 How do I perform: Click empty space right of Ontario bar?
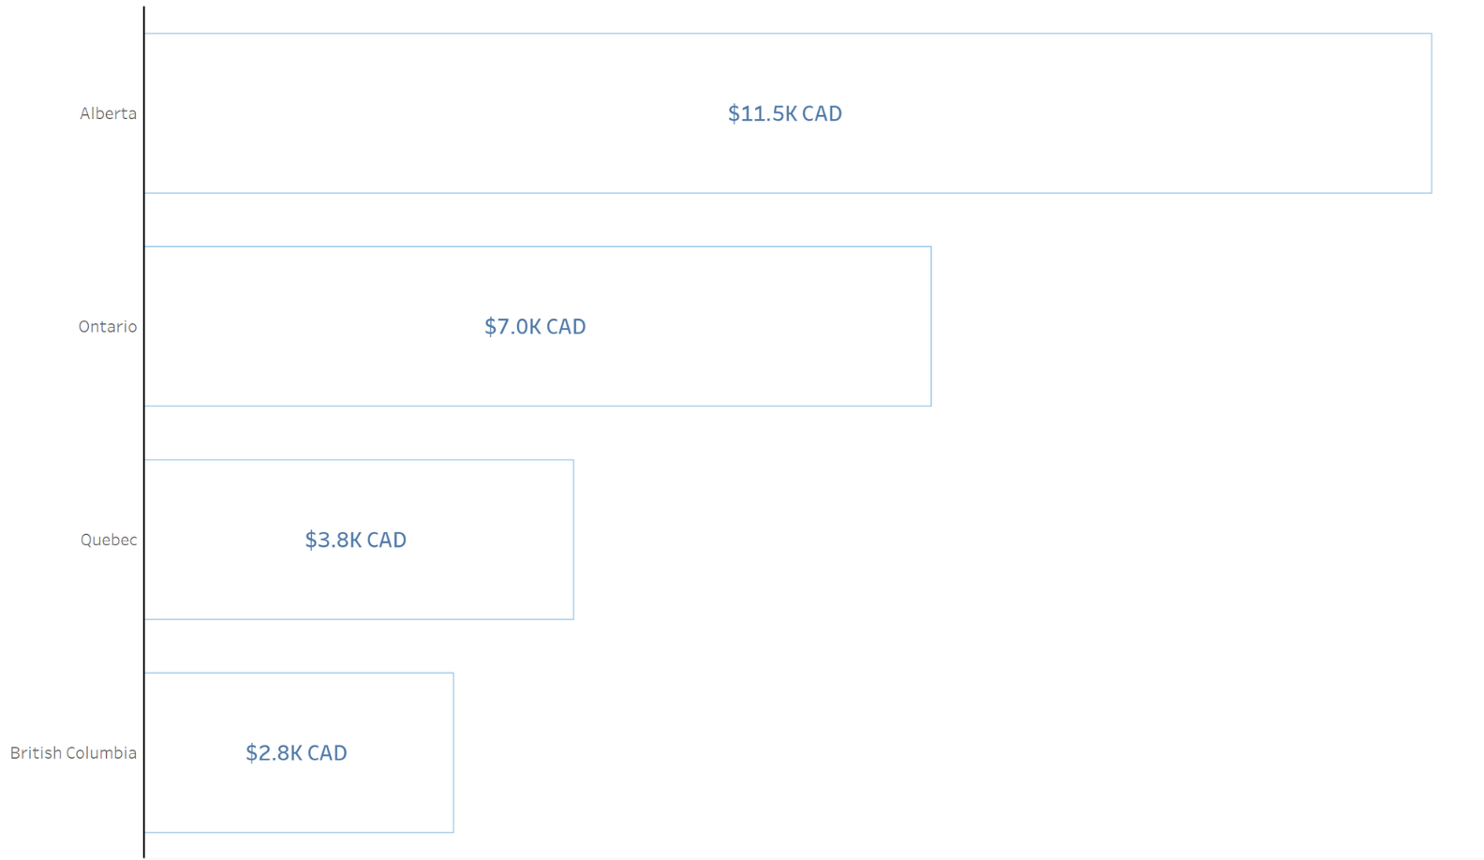click(x=1171, y=327)
